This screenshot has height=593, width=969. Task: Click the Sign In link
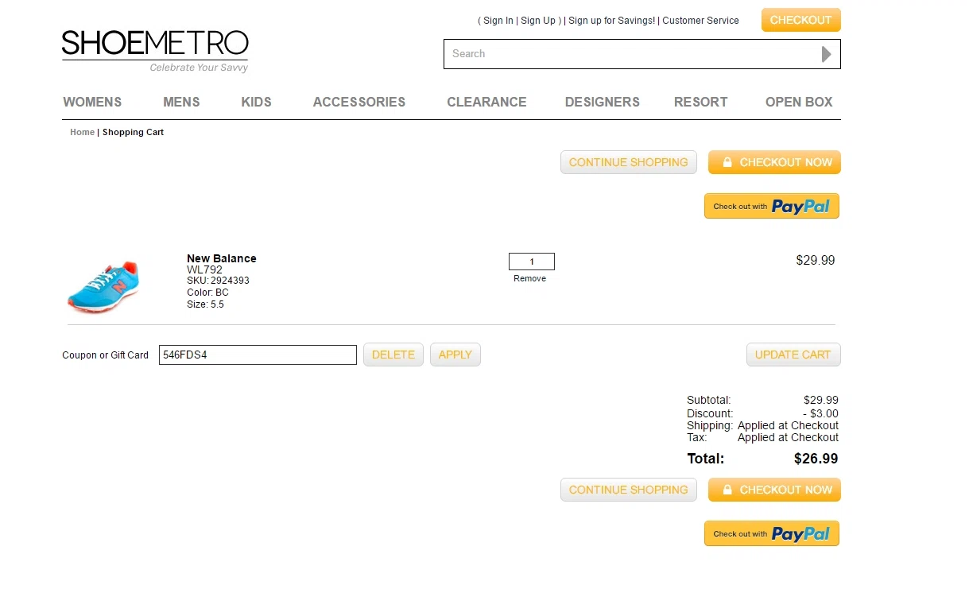pos(498,21)
